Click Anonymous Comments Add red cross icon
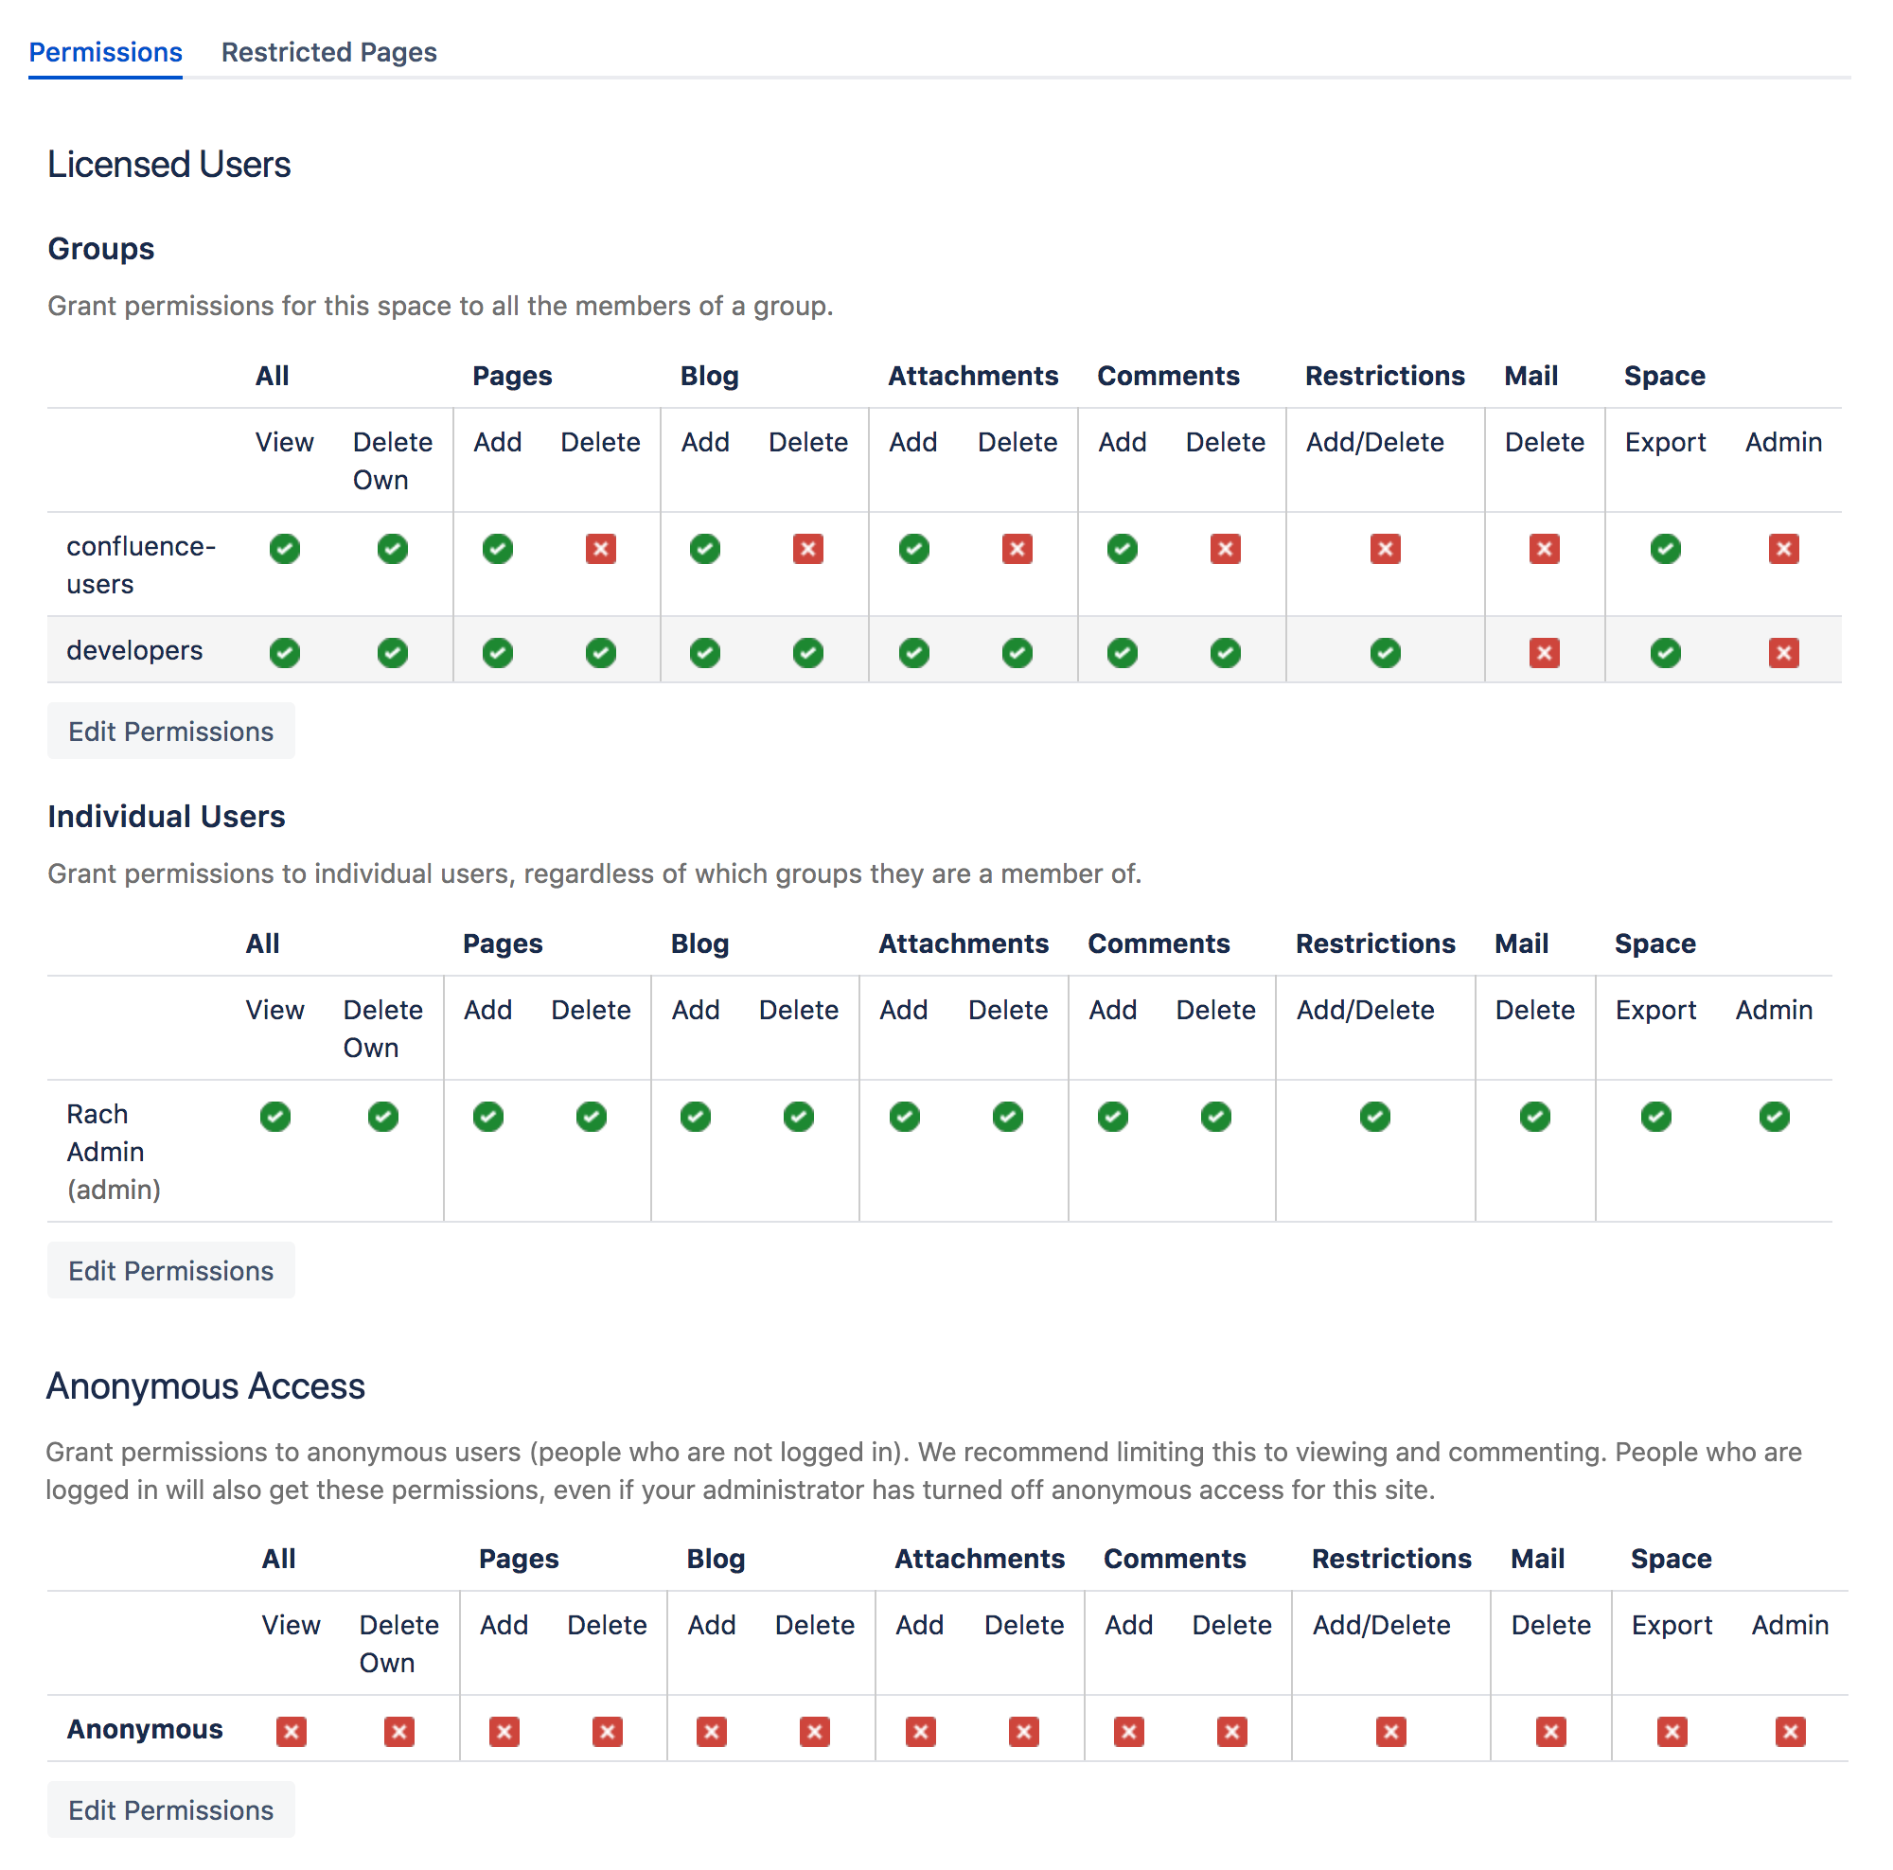This screenshot has height=1870, width=1893. pos(1129,1732)
